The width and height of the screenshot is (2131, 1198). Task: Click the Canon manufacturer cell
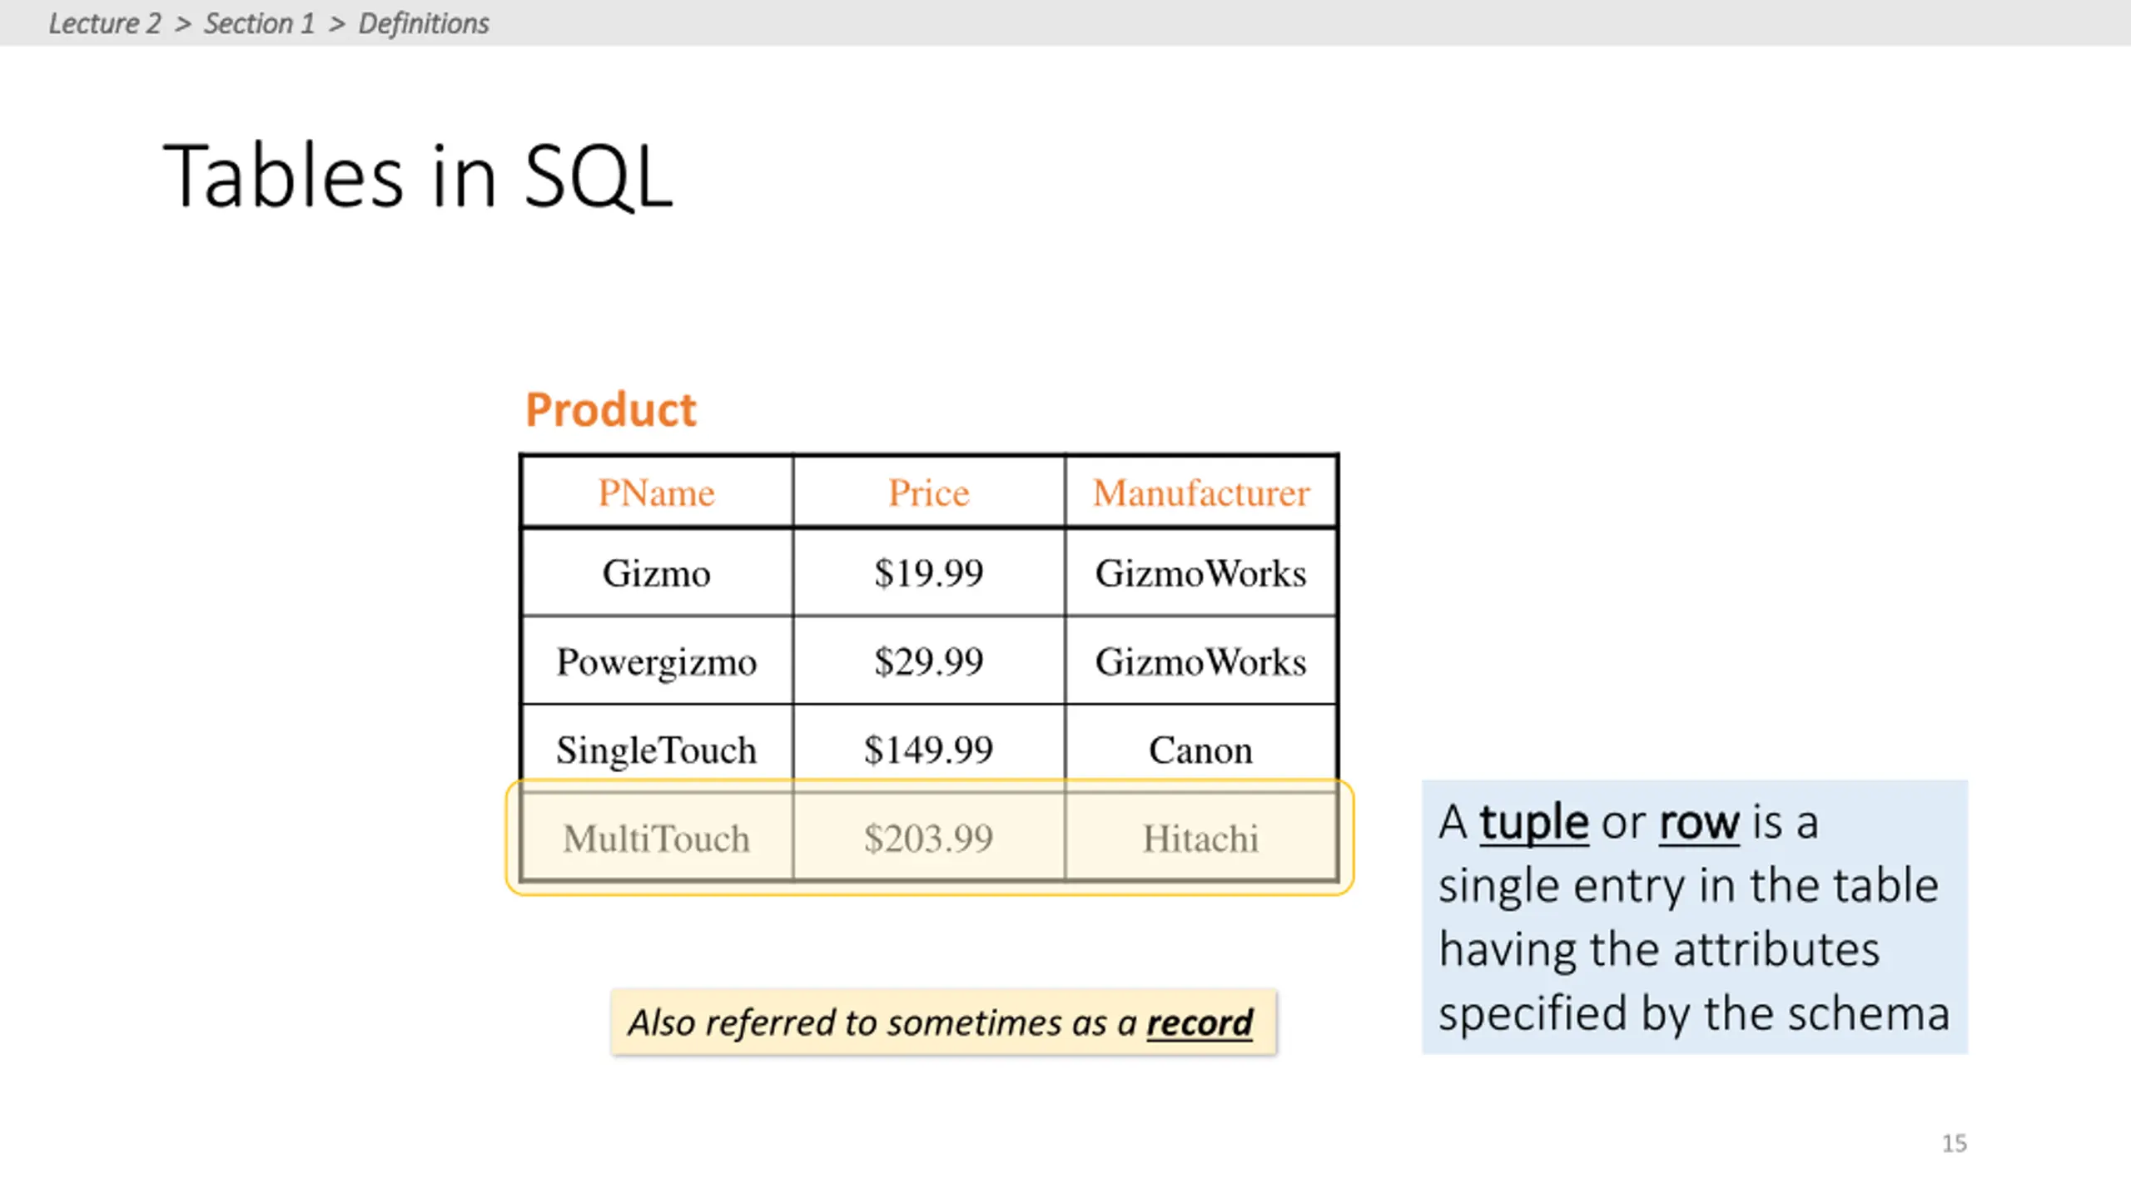point(1201,750)
